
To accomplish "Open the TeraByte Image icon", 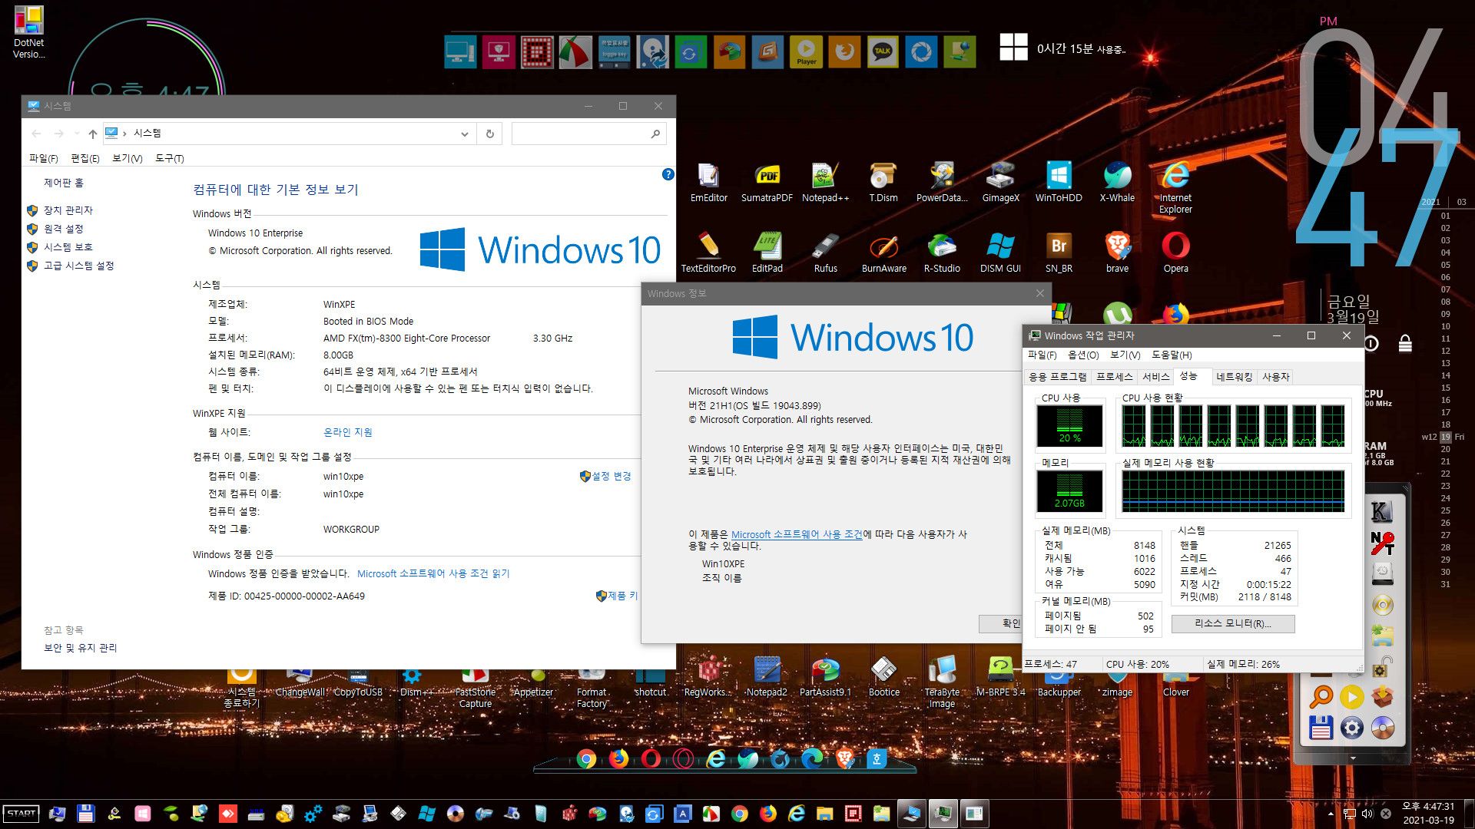I will coord(942,682).
